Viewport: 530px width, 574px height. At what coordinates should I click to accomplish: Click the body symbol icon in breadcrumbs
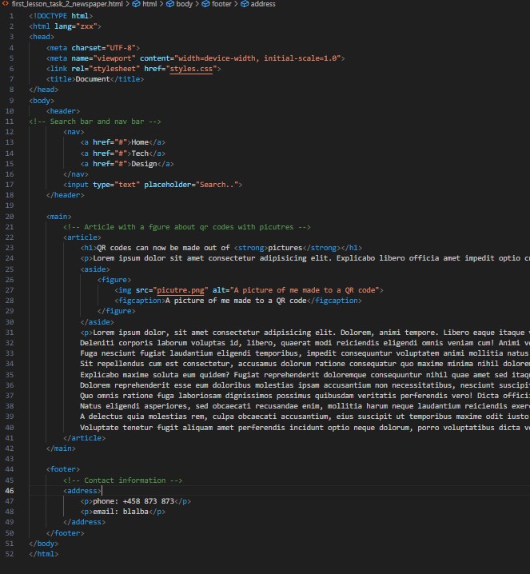[x=170, y=4]
